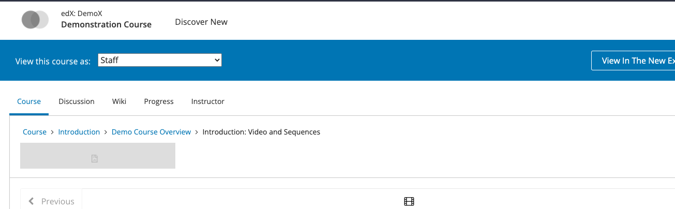This screenshot has width=675, height=209.
Task: Open the video film-strip unit icon
Action: [x=409, y=201]
